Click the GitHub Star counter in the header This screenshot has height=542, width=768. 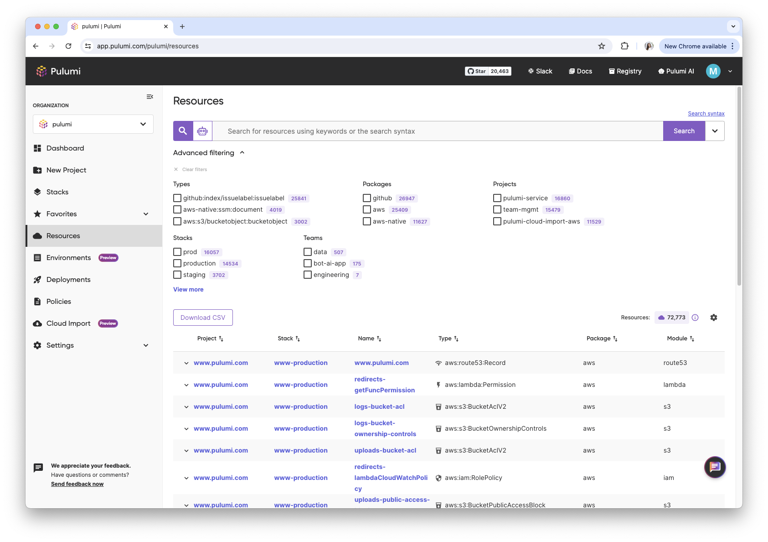[488, 71]
